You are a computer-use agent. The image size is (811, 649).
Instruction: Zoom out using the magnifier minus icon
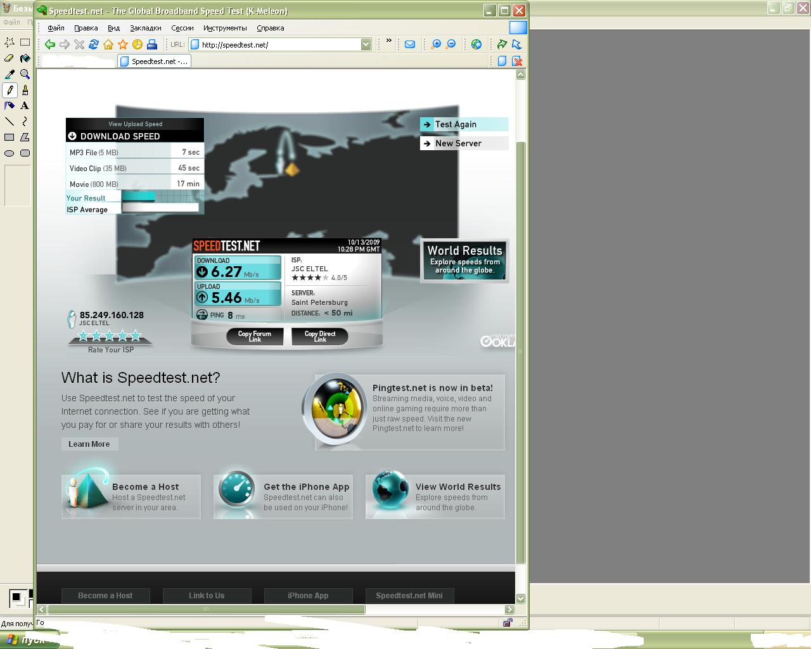(450, 44)
